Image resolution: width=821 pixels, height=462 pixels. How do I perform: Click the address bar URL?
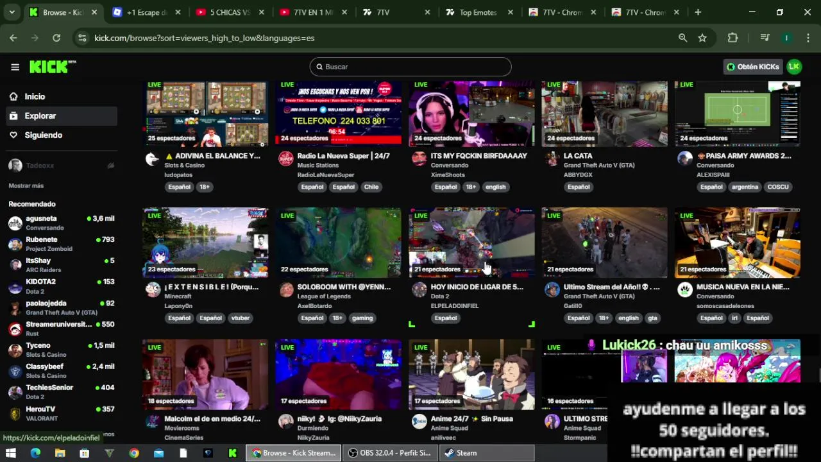204,38
